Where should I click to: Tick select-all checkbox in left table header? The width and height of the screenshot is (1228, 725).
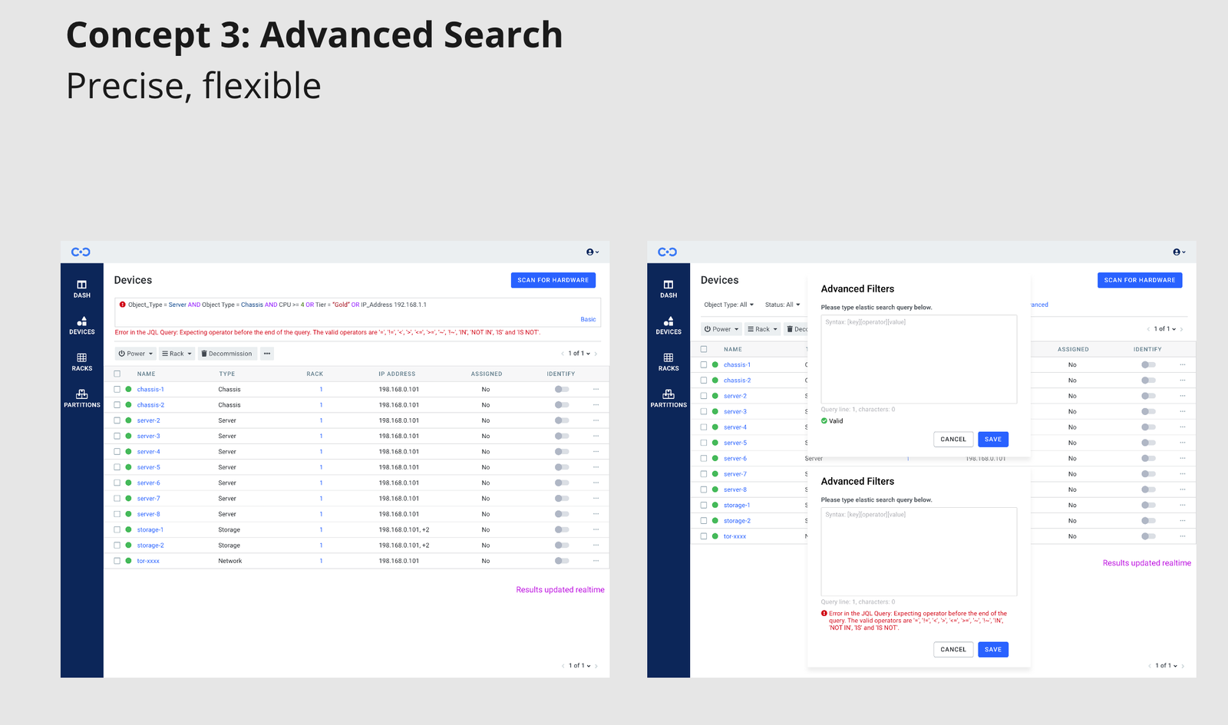(117, 374)
